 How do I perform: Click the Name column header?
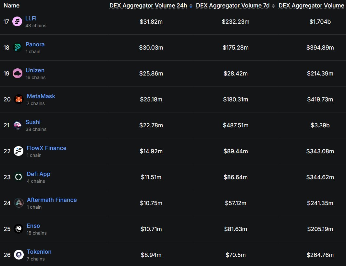click(x=11, y=6)
